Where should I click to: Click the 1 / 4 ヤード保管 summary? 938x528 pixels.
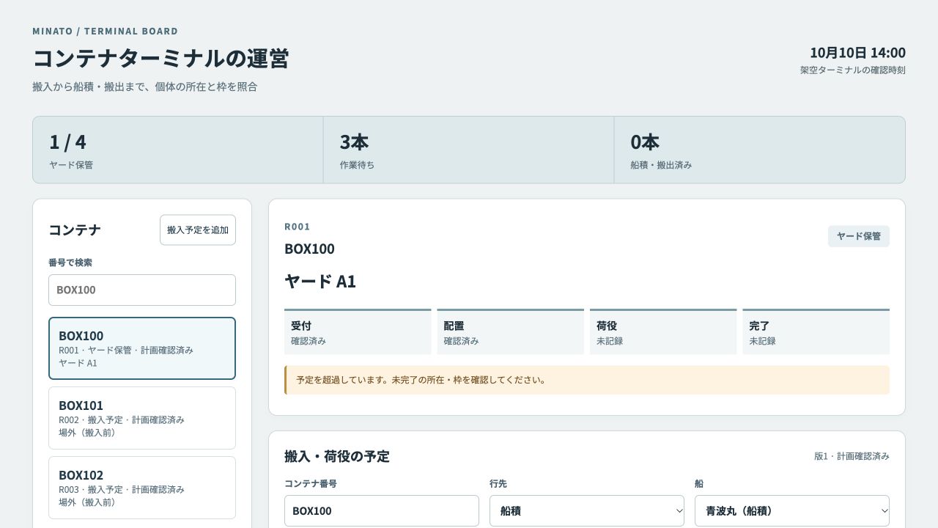point(178,150)
